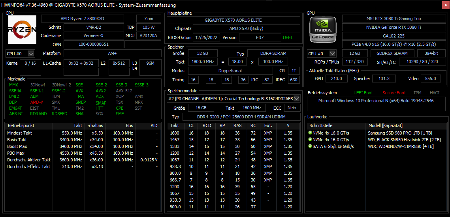
Task: Expand the Speichermodule DIMM selection dropdown
Action: tap(297, 99)
